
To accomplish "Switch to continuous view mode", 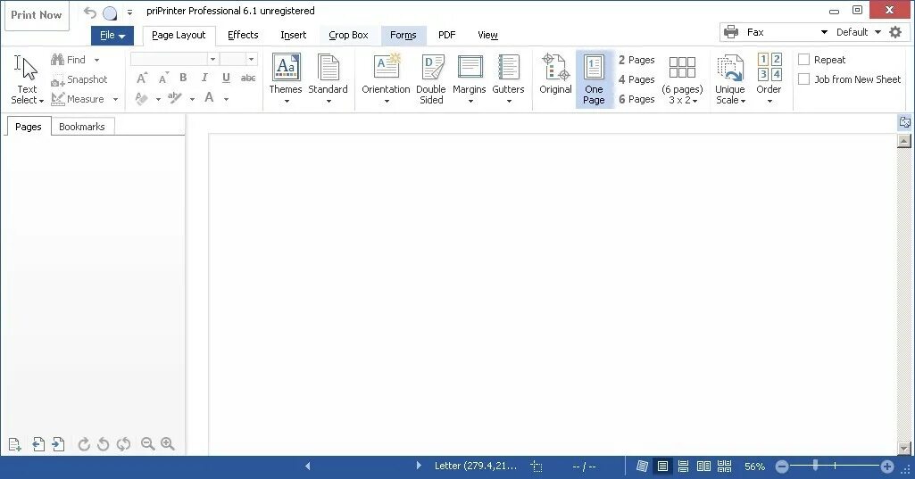I will [683, 467].
